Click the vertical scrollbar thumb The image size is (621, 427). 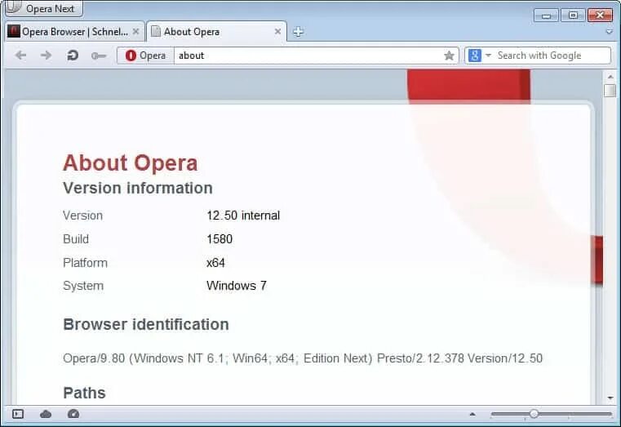click(x=610, y=91)
